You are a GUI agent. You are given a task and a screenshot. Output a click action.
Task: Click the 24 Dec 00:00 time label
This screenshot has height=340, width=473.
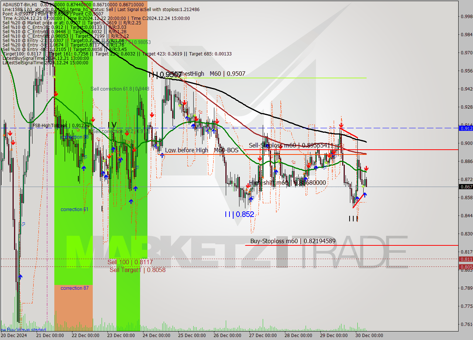tap(156, 336)
